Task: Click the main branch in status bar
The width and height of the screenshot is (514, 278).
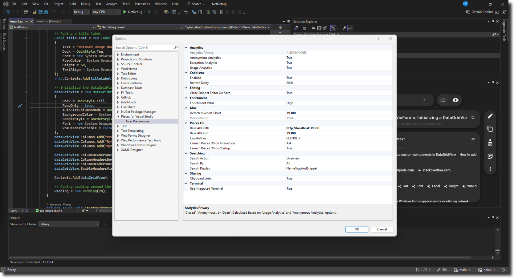Action: coord(462,270)
